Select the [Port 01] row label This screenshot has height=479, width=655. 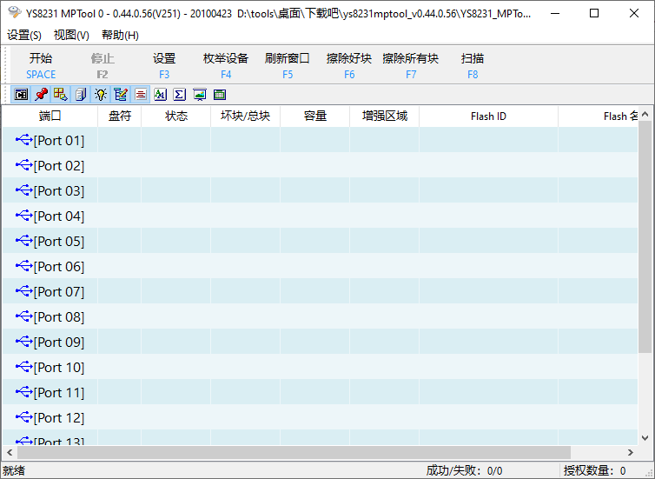[x=59, y=141]
